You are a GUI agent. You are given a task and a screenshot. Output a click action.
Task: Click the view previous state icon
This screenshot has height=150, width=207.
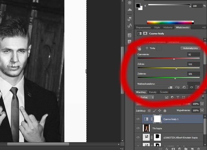tap(177, 87)
